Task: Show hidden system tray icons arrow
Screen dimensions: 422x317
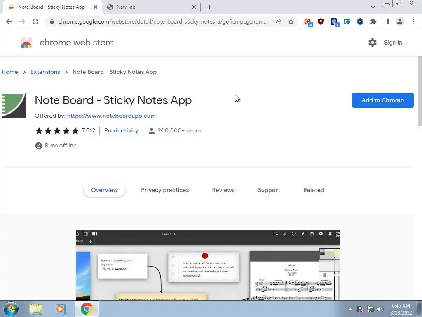Action: pos(350,309)
